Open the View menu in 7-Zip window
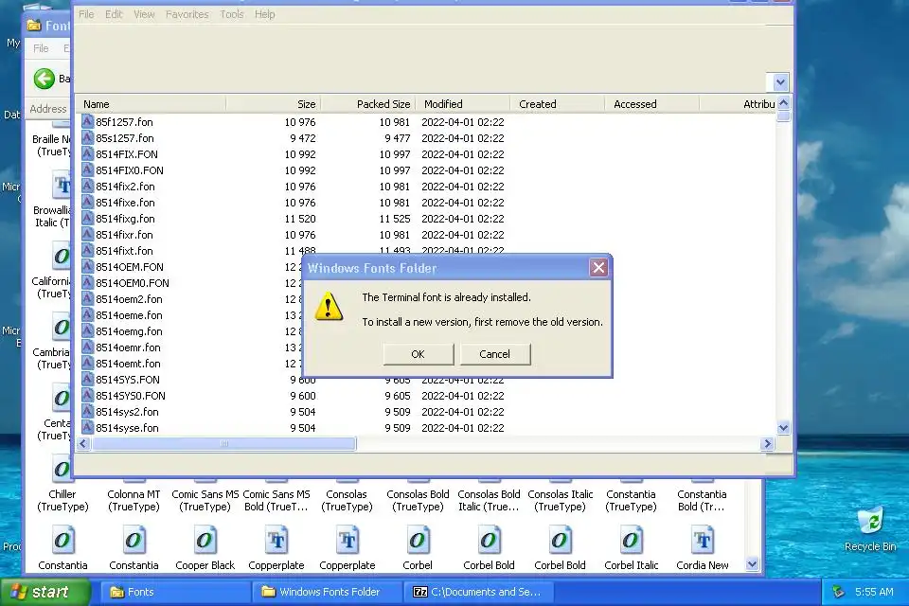 coord(144,14)
